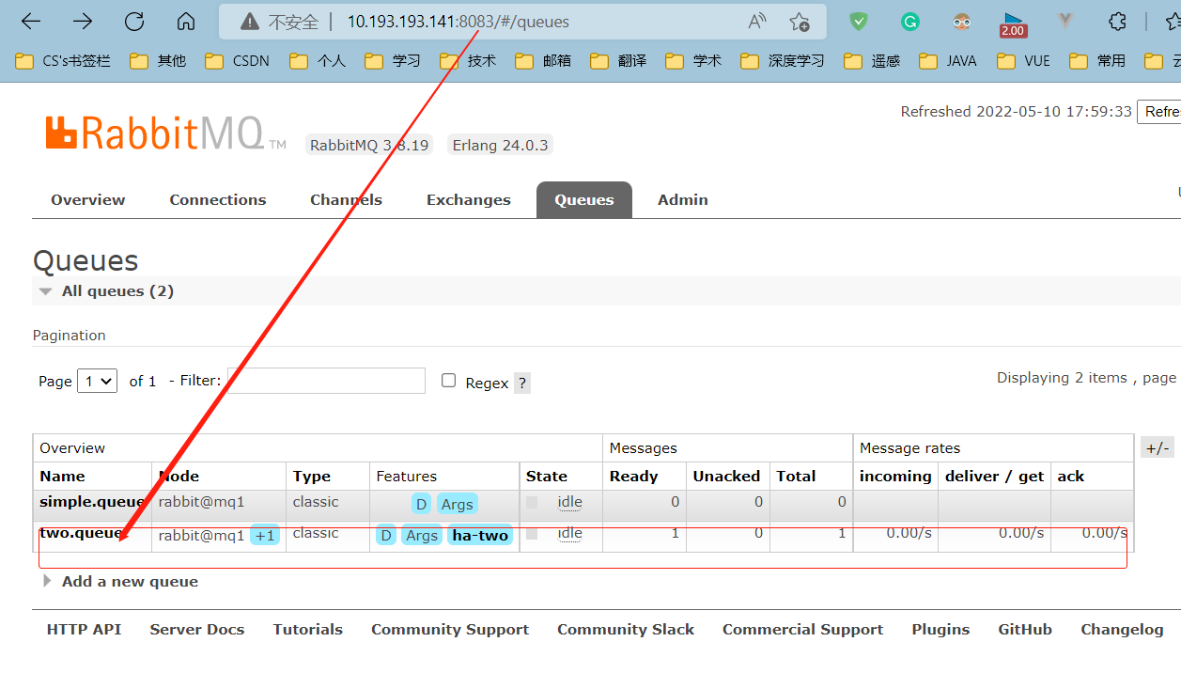Click the ha-two policy tag

(480, 536)
